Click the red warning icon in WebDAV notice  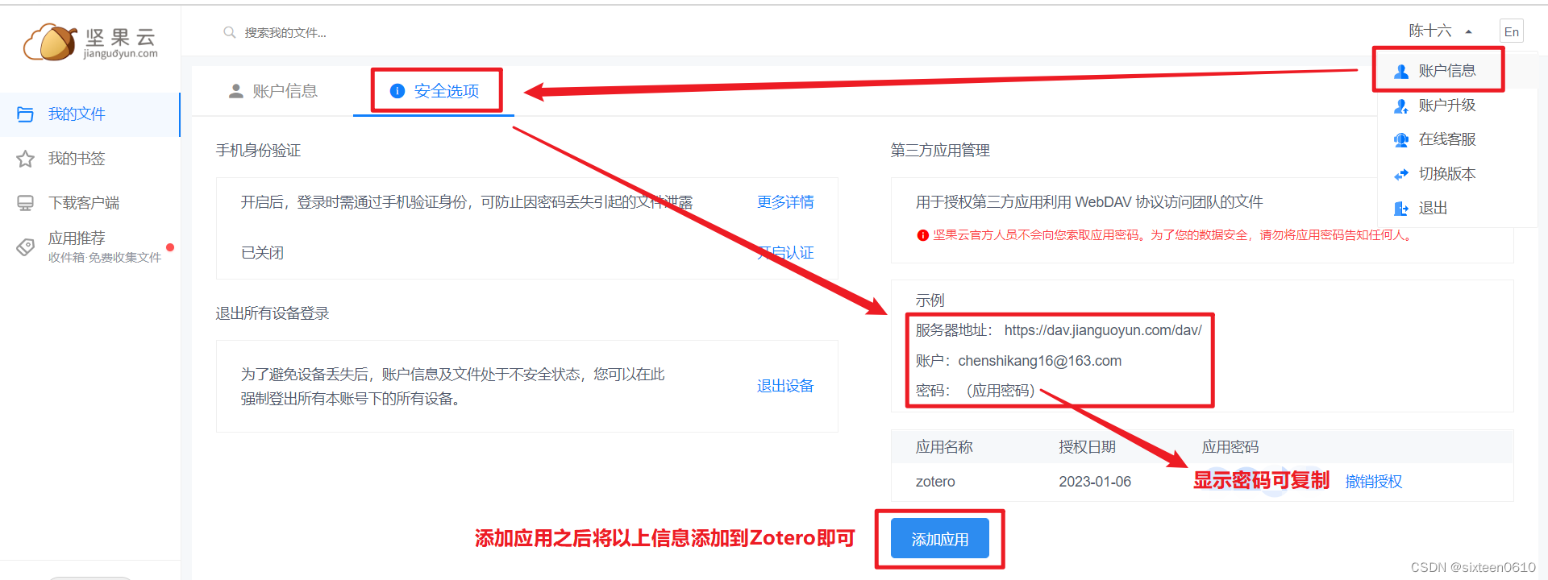tap(922, 235)
